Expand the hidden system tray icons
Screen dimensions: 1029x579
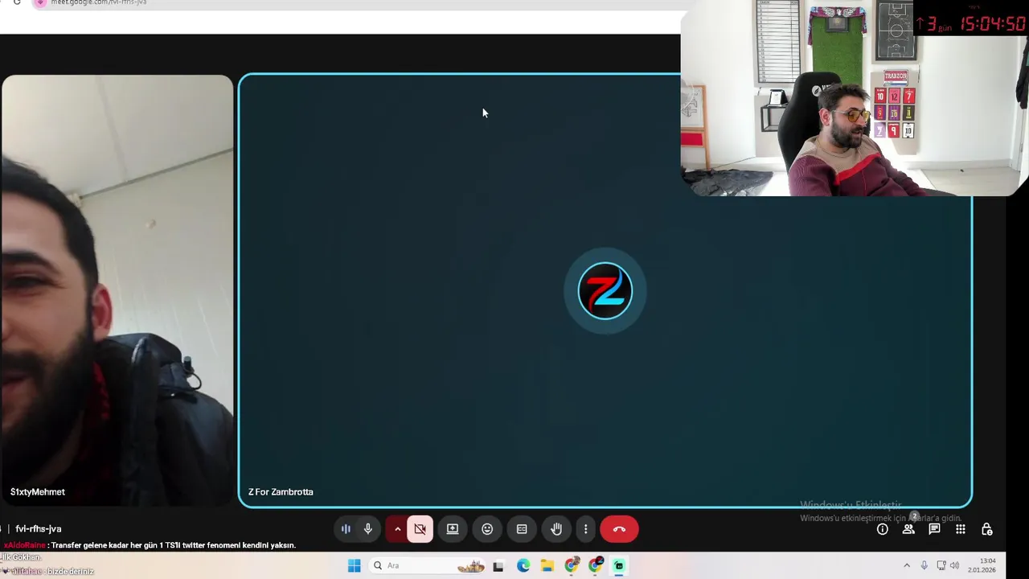click(x=907, y=565)
